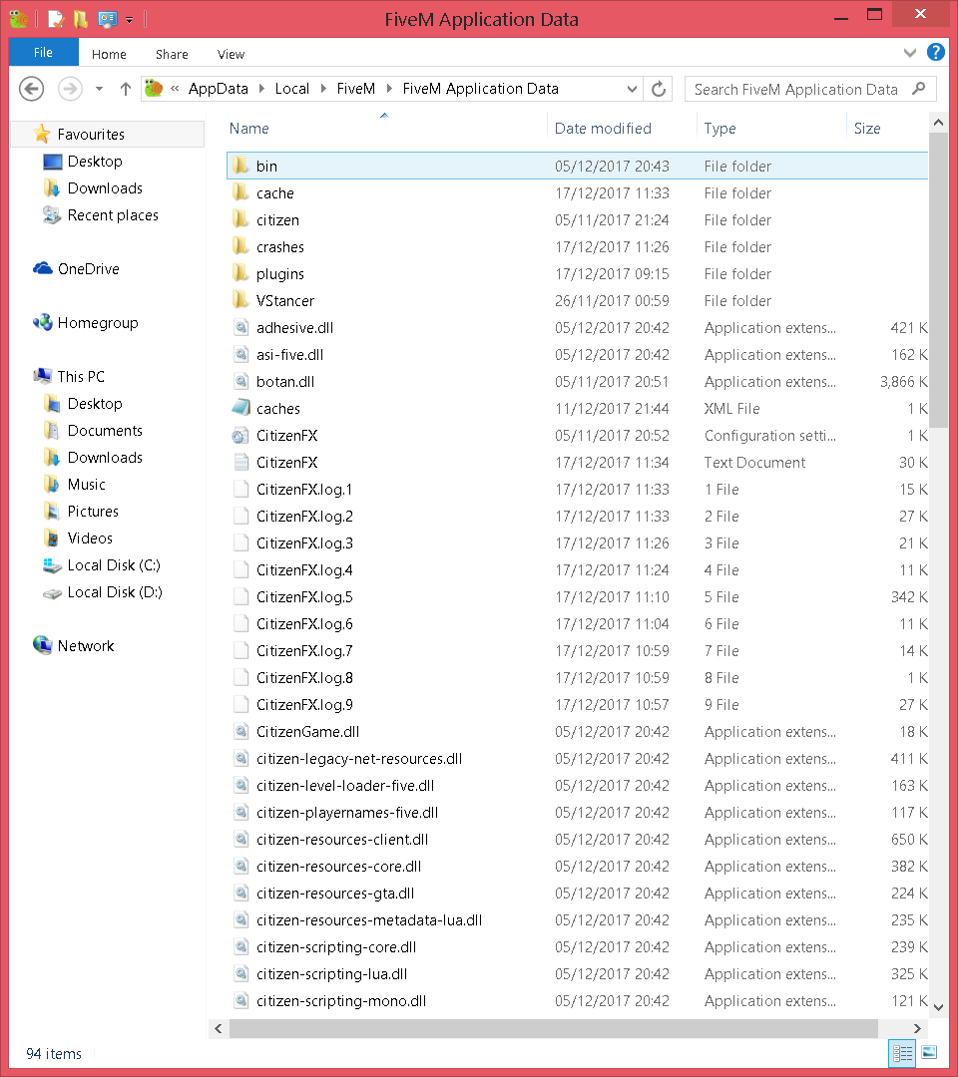
Task: Open Recent places in Favourites
Action: click(x=101, y=215)
